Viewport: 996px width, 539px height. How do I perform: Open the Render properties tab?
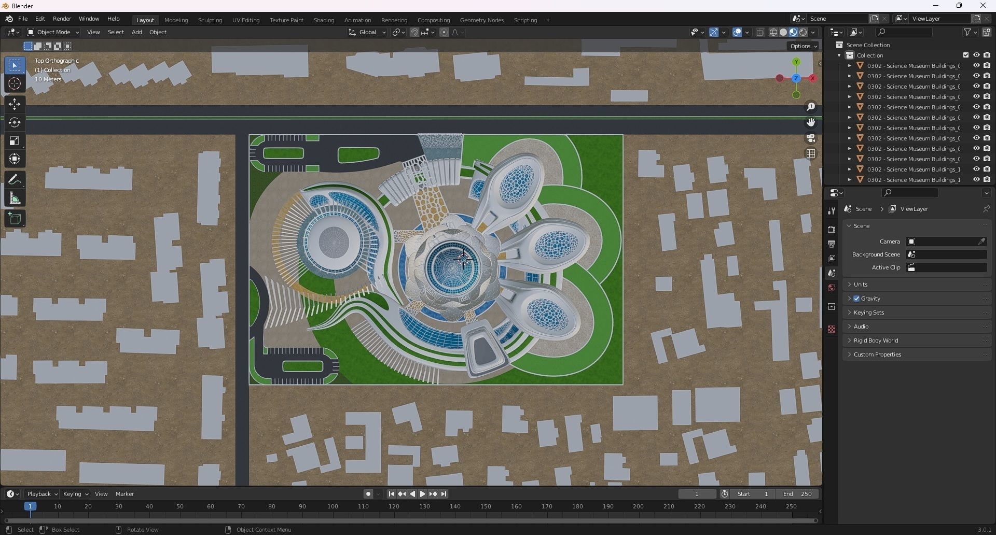click(832, 229)
